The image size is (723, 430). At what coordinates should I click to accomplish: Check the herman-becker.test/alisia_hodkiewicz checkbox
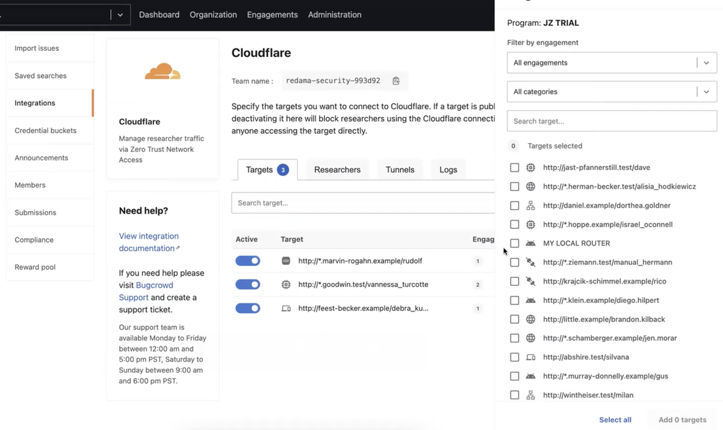click(514, 186)
